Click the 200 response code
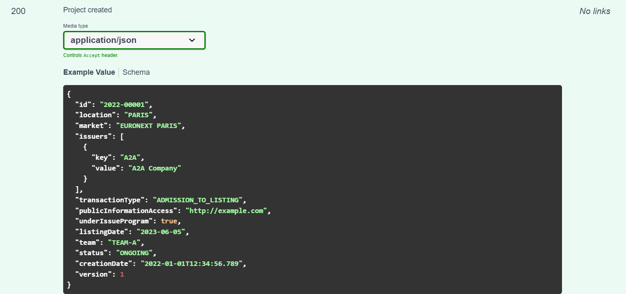This screenshot has width=626, height=294. coord(18,11)
